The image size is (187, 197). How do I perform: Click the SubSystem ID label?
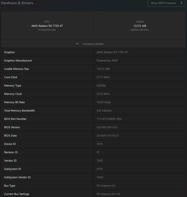pos(13,169)
